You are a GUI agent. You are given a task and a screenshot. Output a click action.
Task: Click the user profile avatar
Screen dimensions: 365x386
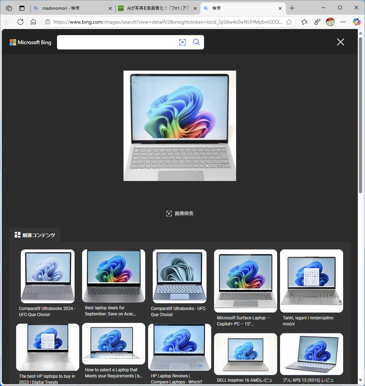(x=330, y=22)
